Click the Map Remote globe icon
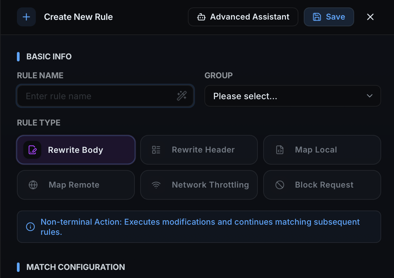The height and width of the screenshot is (278, 394). (32, 185)
